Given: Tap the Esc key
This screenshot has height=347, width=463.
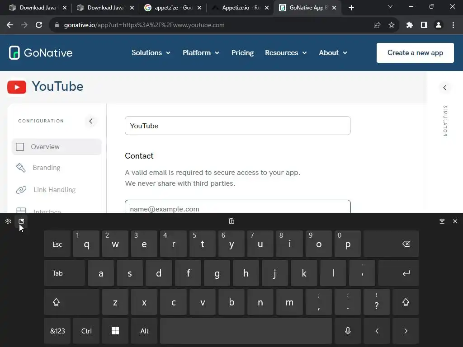Looking at the screenshot, I should 57,244.
